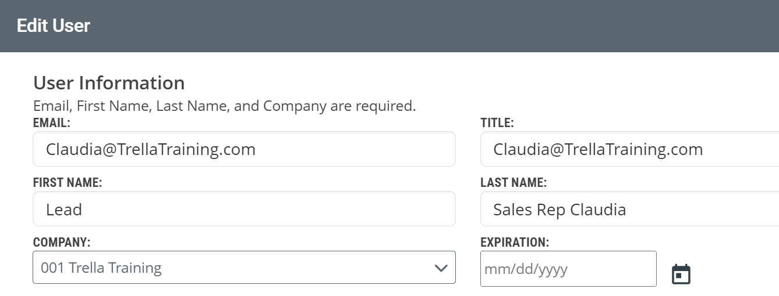Click the User Information section heading

pos(109,83)
